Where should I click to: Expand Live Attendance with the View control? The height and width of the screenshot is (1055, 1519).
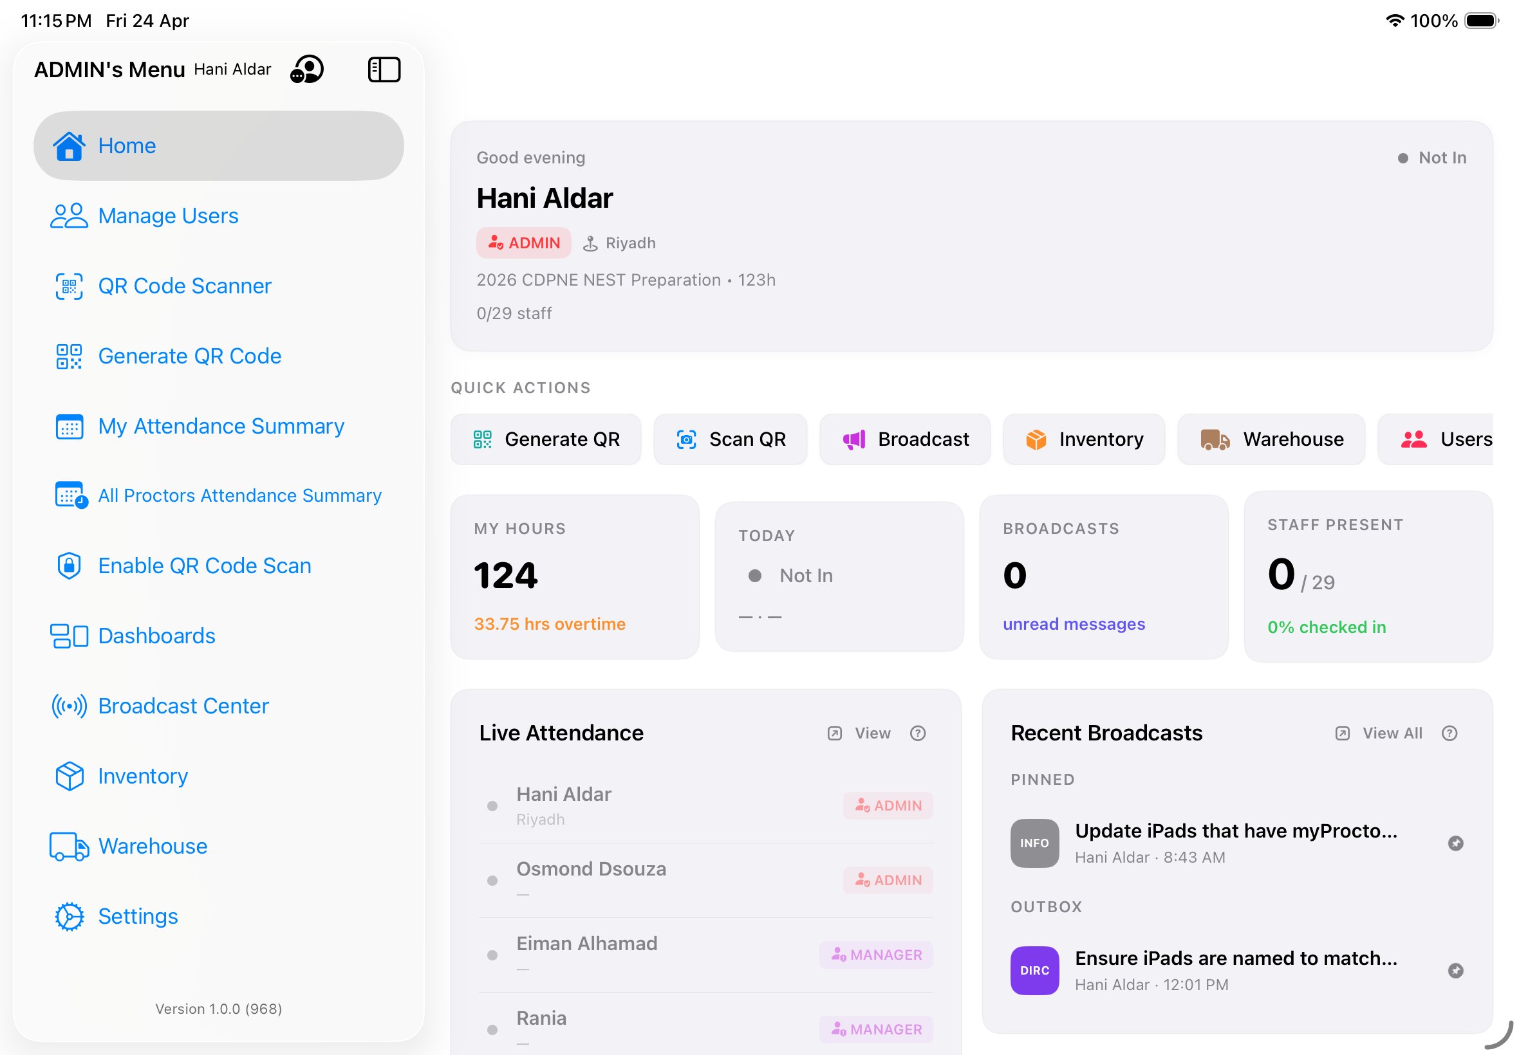pos(860,733)
